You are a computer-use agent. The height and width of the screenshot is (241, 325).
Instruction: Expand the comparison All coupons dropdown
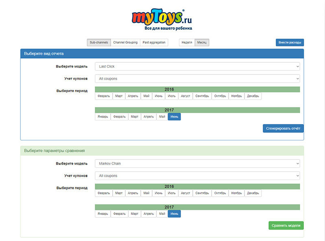click(x=197, y=176)
